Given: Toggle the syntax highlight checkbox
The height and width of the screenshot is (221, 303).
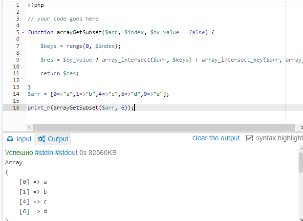Looking at the screenshot, I should pos(250,138).
